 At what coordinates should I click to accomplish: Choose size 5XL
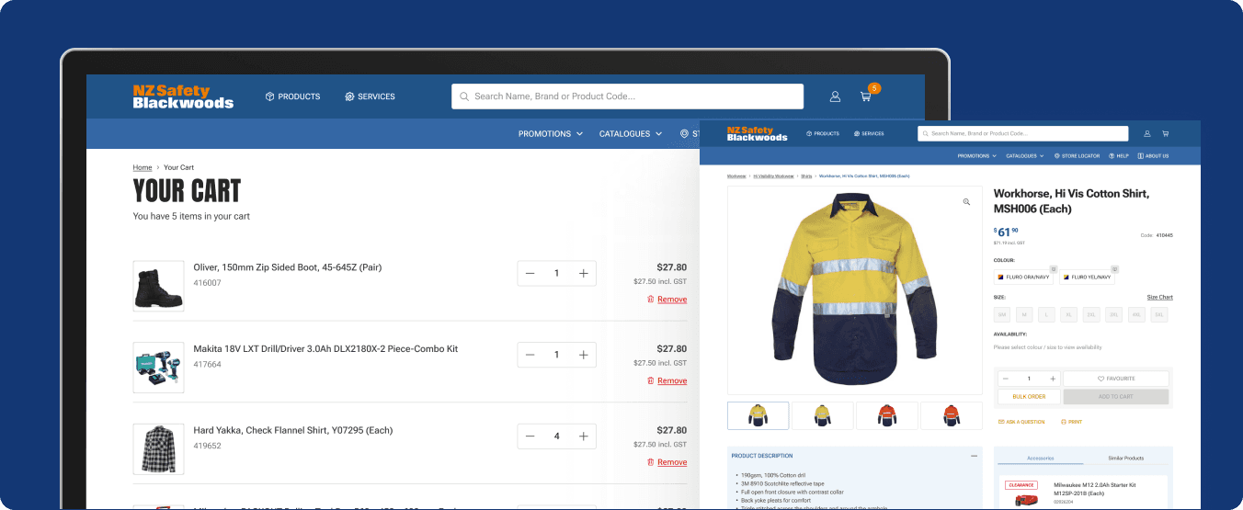coord(1159,314)
